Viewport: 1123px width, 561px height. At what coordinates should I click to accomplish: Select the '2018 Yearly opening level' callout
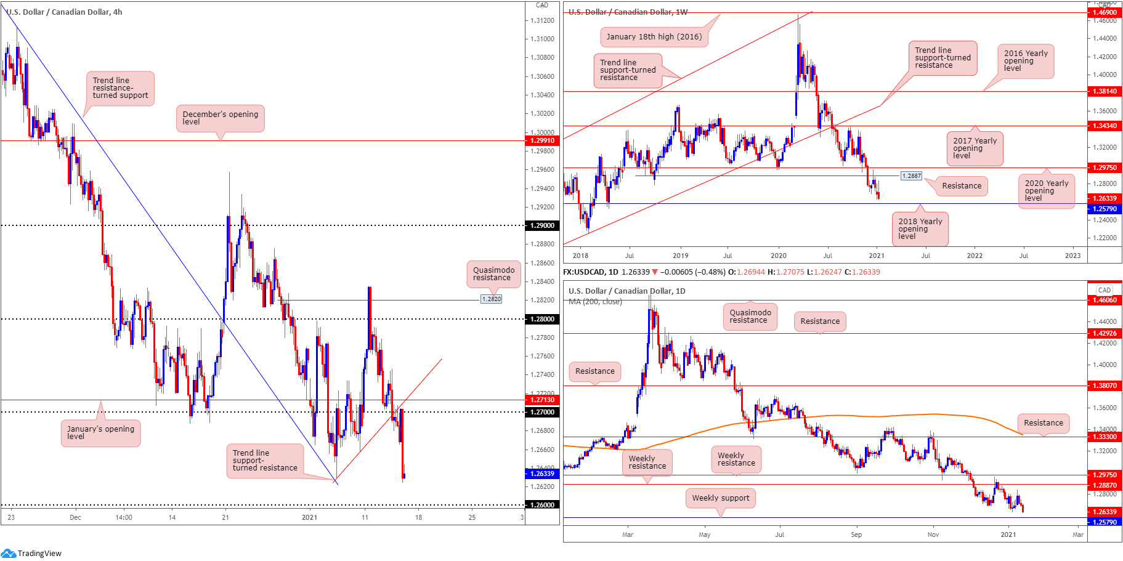pyautogui.click(x=920, y=229)
